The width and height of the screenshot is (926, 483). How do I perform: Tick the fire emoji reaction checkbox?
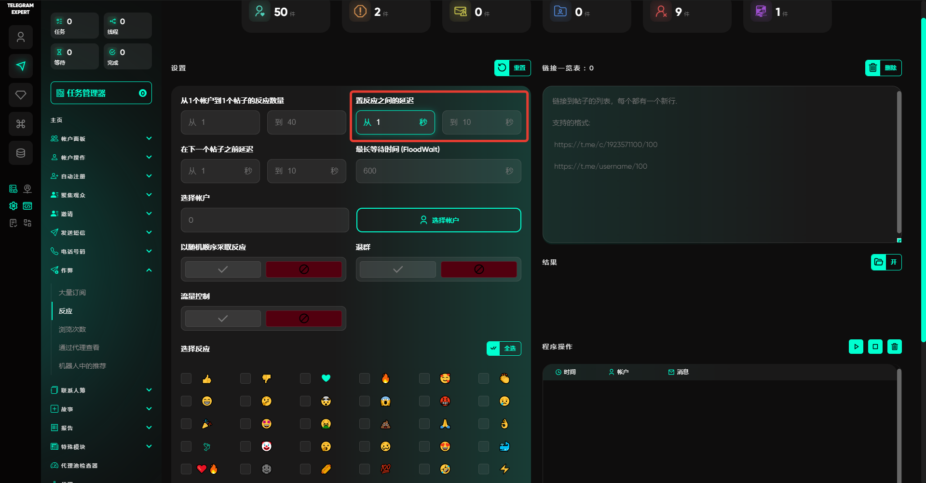tap(365, 378)
